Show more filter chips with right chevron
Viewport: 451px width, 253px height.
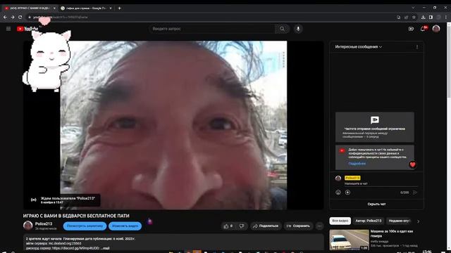418,221
